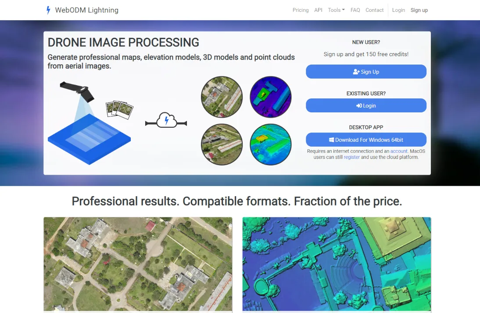The image size is (480, 313).
Task: Click the 'DESKTOP APP' label
Action: pyautogui.click(x=366, y=127)
